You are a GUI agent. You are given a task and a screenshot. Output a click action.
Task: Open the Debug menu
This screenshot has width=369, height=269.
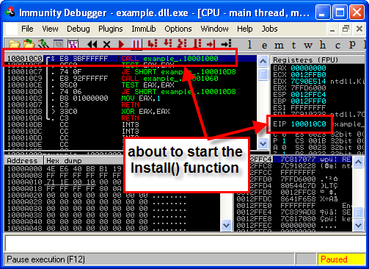[x=78, y=29]
